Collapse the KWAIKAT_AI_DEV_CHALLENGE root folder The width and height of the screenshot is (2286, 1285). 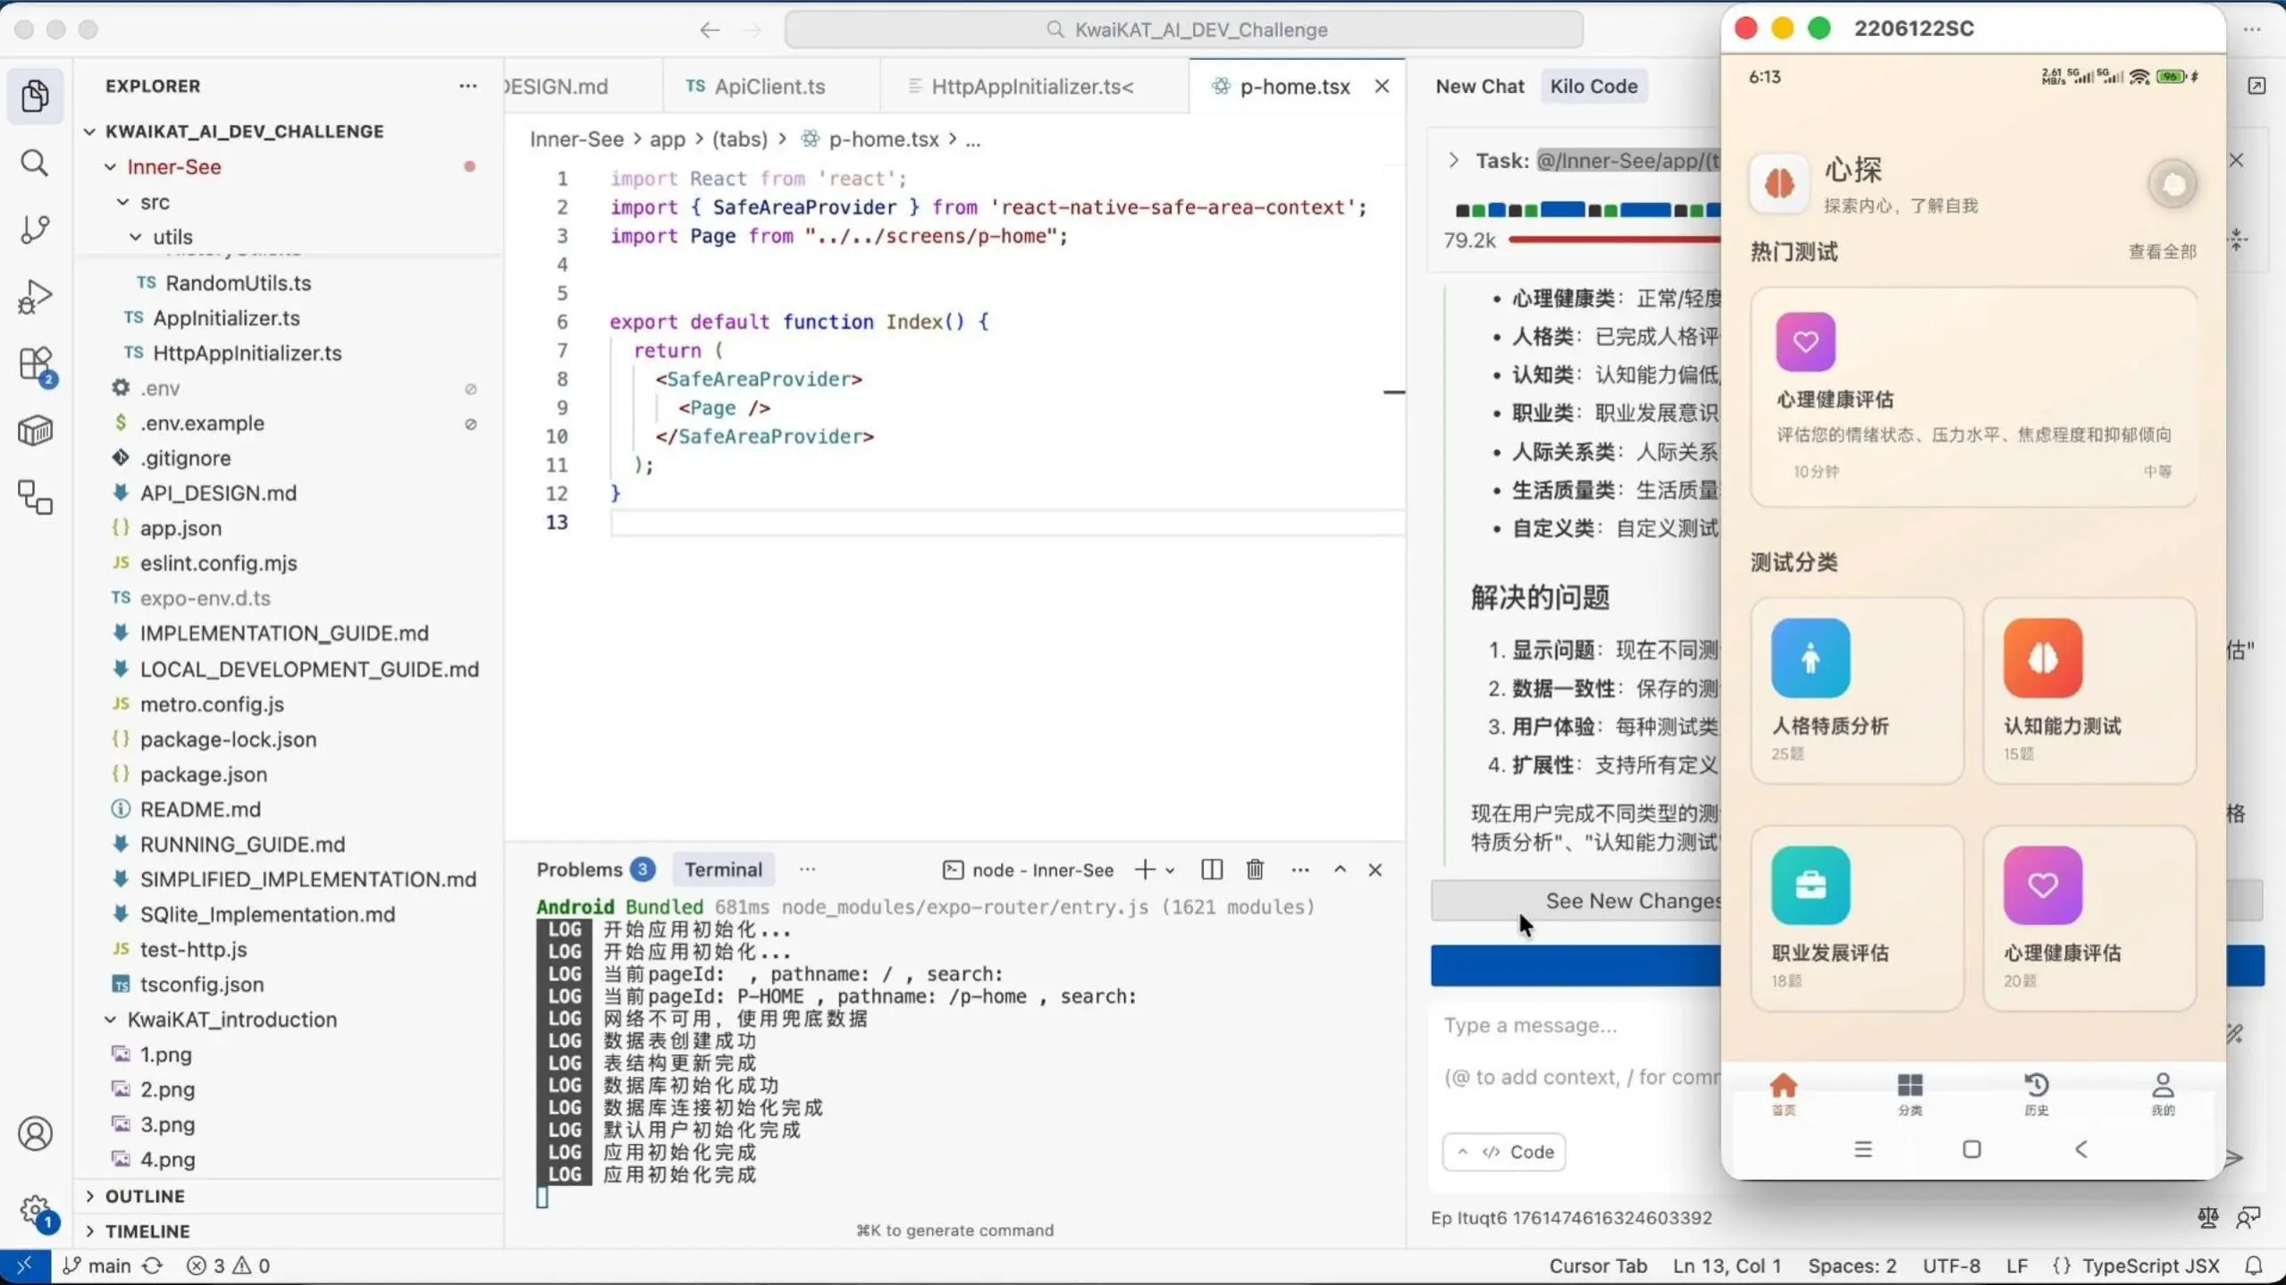click(x=89, y=131)
